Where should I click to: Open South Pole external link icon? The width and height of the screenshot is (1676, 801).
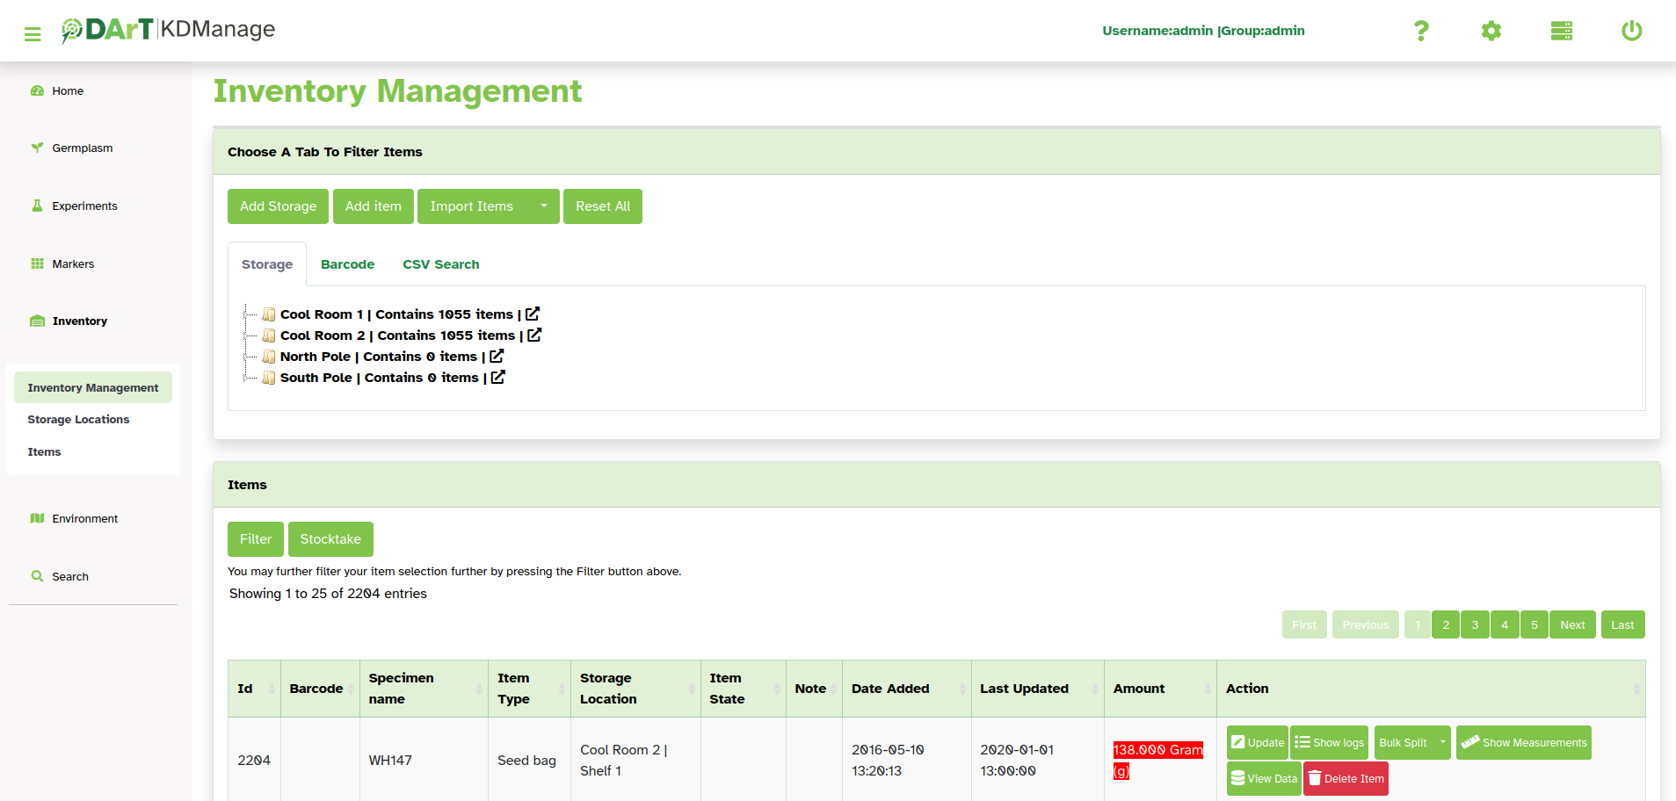498,377
